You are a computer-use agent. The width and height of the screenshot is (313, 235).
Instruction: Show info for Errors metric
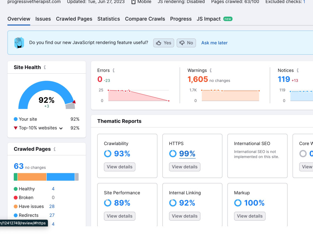click(113, 70)
